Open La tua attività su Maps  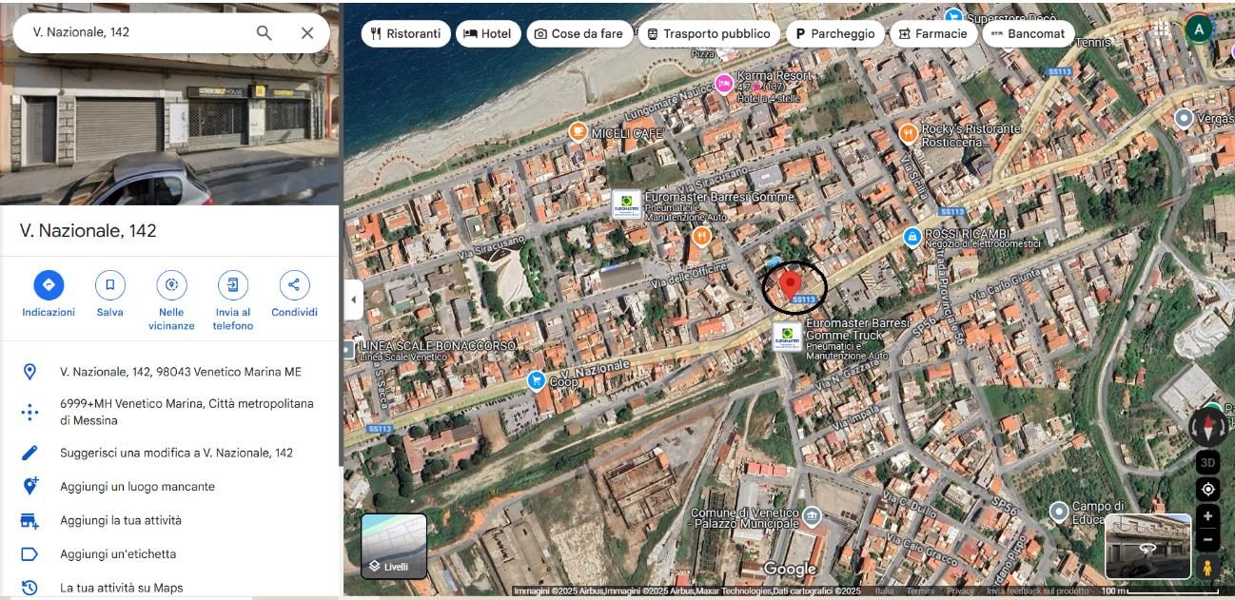pyautogui.click(x=169, y=588)
